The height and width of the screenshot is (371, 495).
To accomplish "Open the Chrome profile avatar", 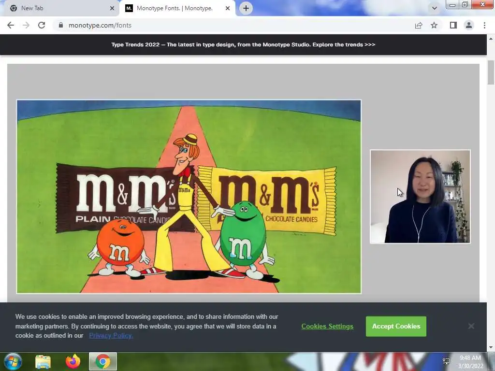I will coord(469,25).
